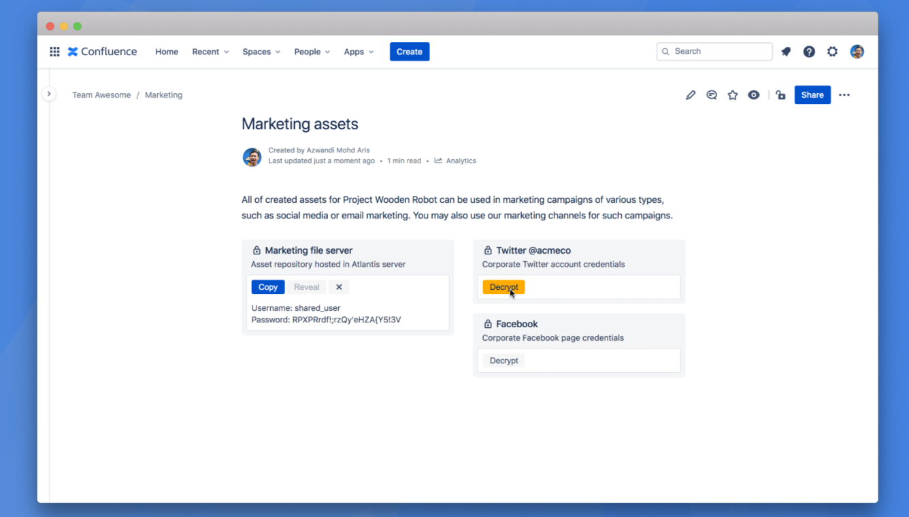Click the author avatar beside Created by
Screen dimensions: 909x517
[252, 157]
